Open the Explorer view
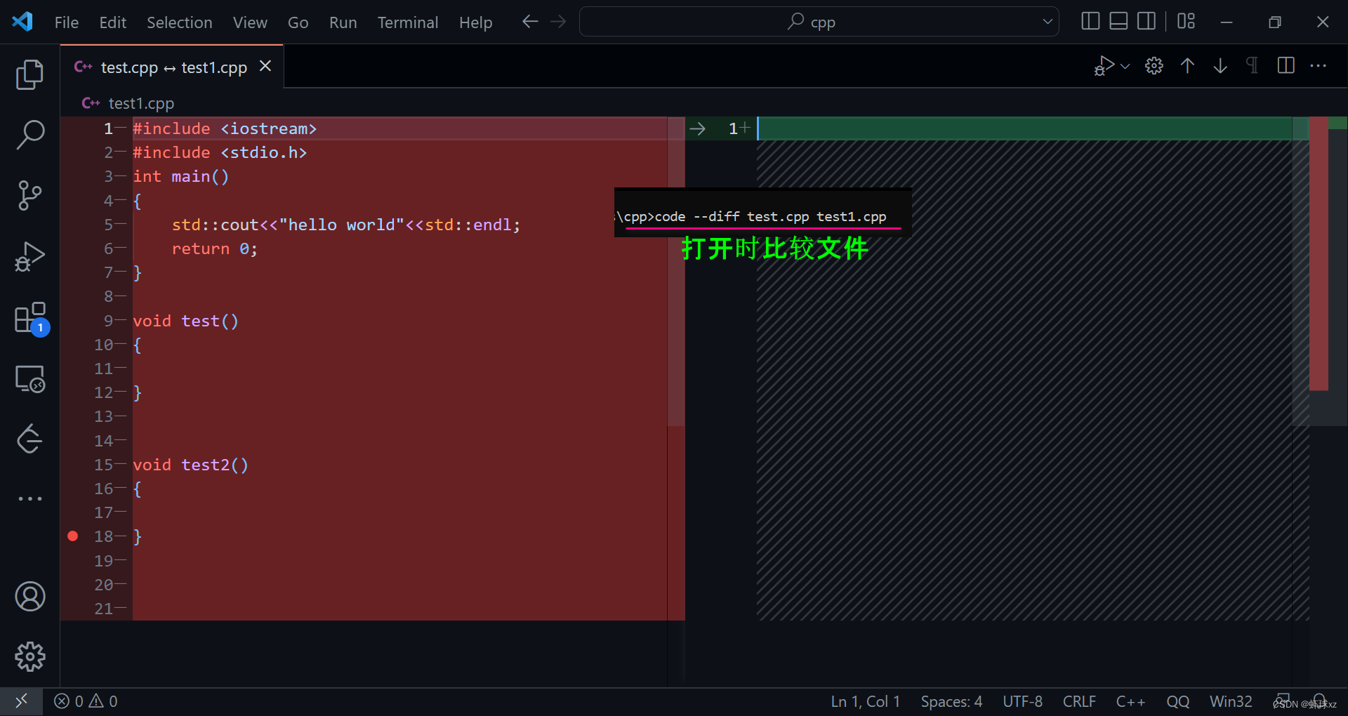Image resolution: width=1348 pixels, height=716 pixels. 29,74
